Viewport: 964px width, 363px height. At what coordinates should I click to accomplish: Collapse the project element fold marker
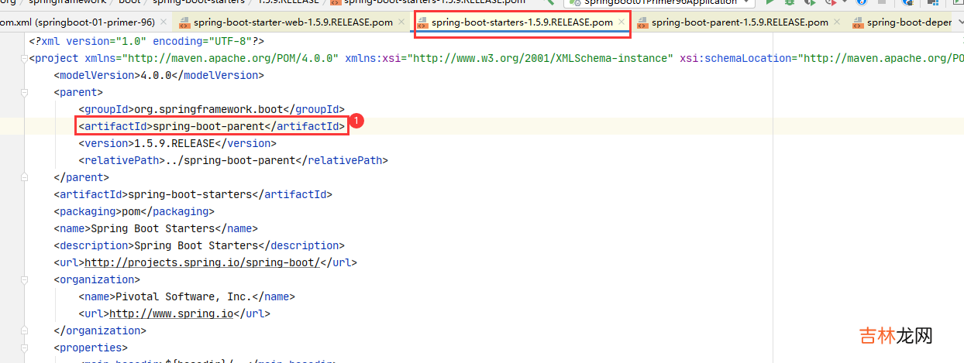(x=25, y=58)
